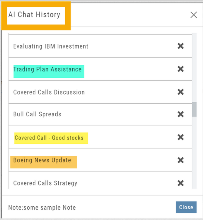Remove the Trading Plan Assistance chat

click(180, 69)
